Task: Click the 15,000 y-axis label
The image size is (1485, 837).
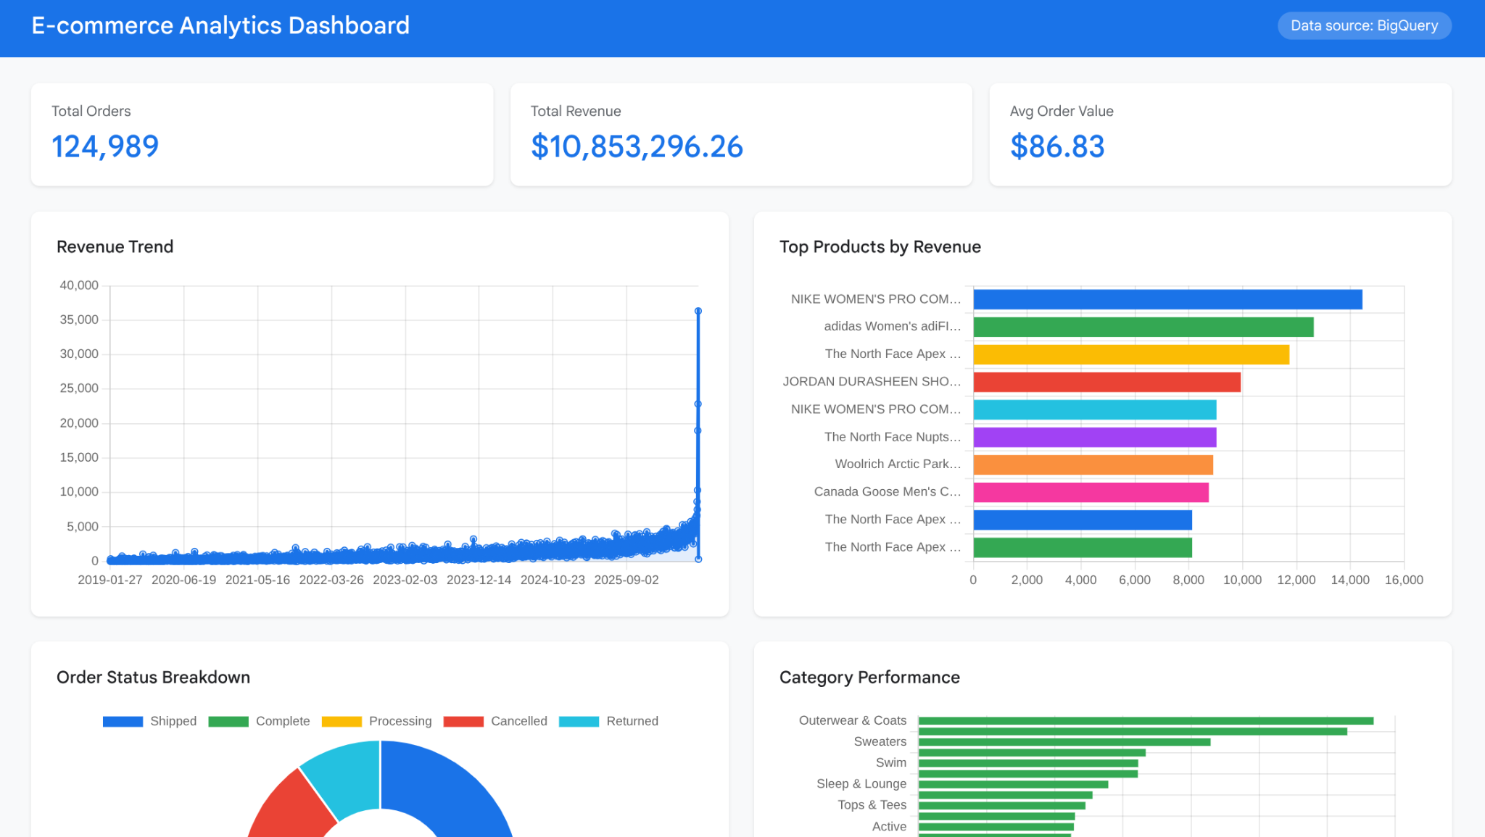Action: tap(79, 457)
